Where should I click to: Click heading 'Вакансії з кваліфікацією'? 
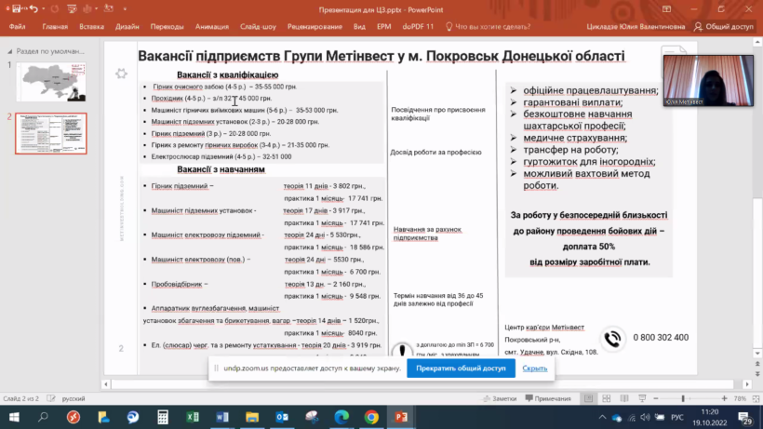point(227,74)
